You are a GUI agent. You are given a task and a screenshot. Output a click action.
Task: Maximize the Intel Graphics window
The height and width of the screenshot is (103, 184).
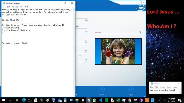(141, 3)
